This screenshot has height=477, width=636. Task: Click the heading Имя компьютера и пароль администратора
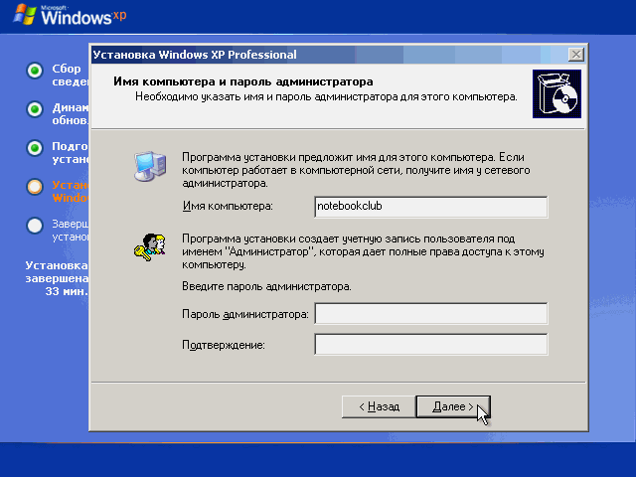(242, 81)
